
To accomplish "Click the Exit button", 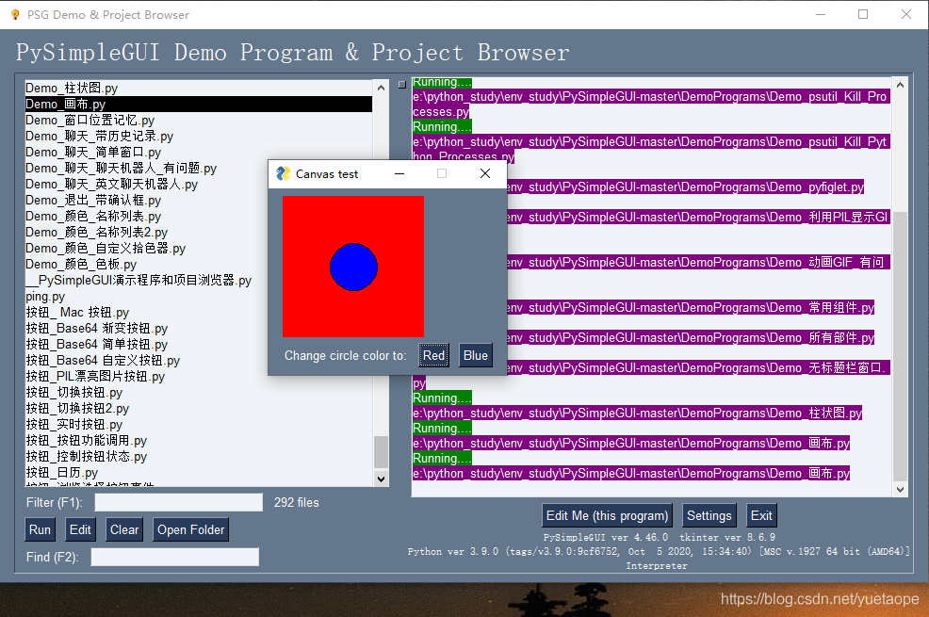I will pos(761,515).
